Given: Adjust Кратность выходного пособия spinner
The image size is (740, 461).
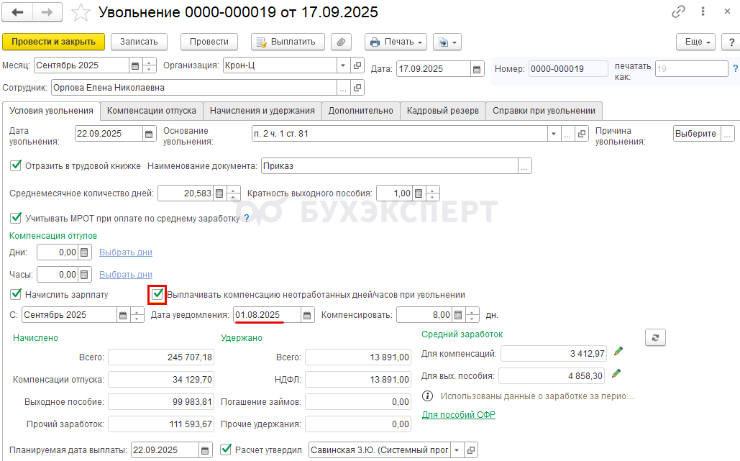Looking at the screenshot, I should tap(433, 193).
